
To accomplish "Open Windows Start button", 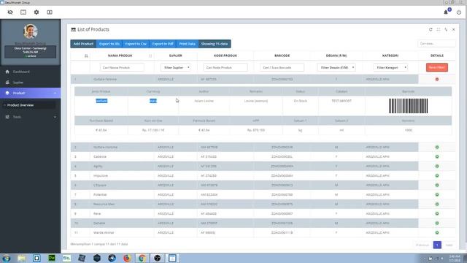I will click(x=7, y=258).
